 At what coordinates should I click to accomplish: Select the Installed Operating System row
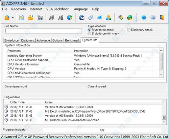(x=82, y=56)
